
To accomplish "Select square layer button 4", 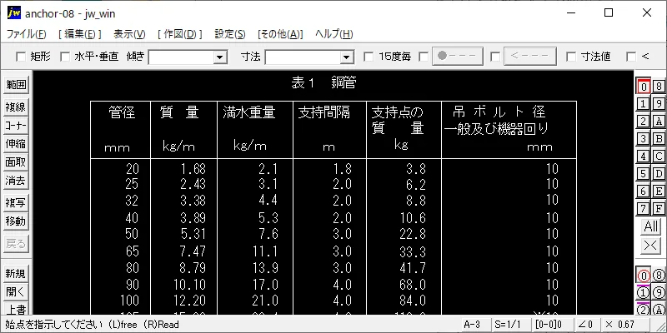I will (644, 157).
